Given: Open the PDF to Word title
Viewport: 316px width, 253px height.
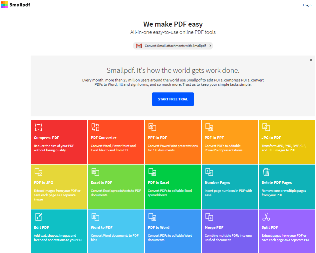Looking at the screenshot, I should (x=158, y=227).
